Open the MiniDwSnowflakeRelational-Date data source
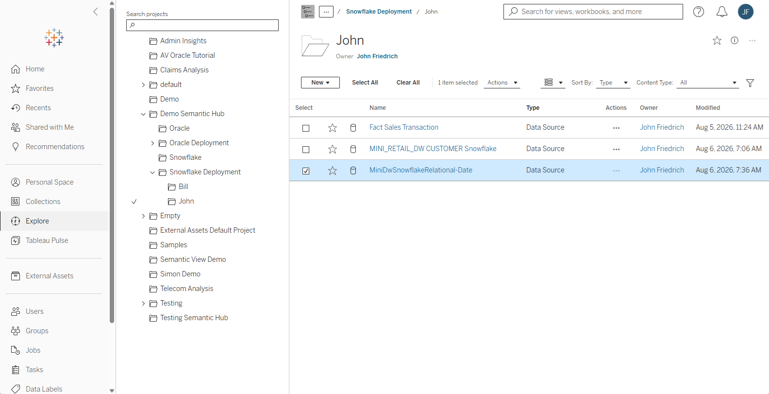Viewport: 769px width, 394px height. [421, 170]
